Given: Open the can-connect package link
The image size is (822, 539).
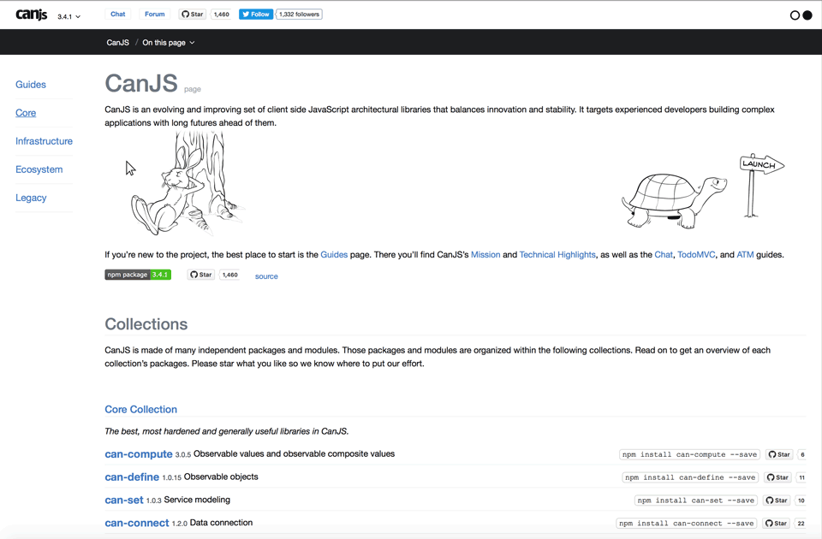Looking at the screenshot, I should [136, 522].
